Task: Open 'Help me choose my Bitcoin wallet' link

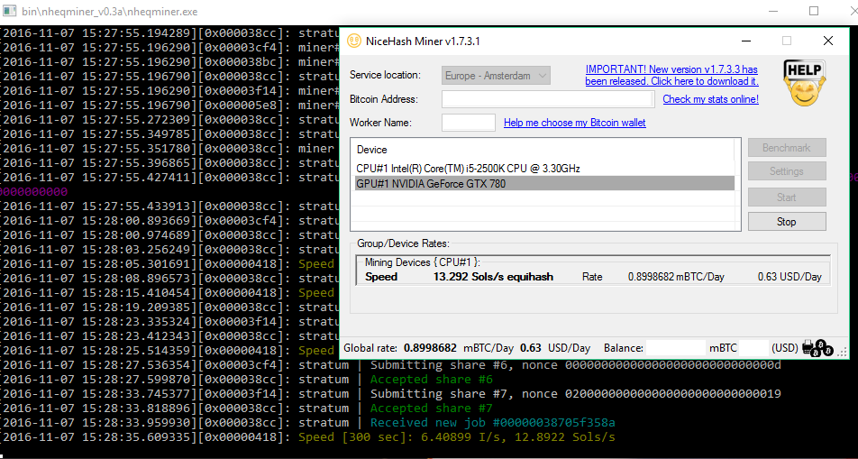Action: 575,123
